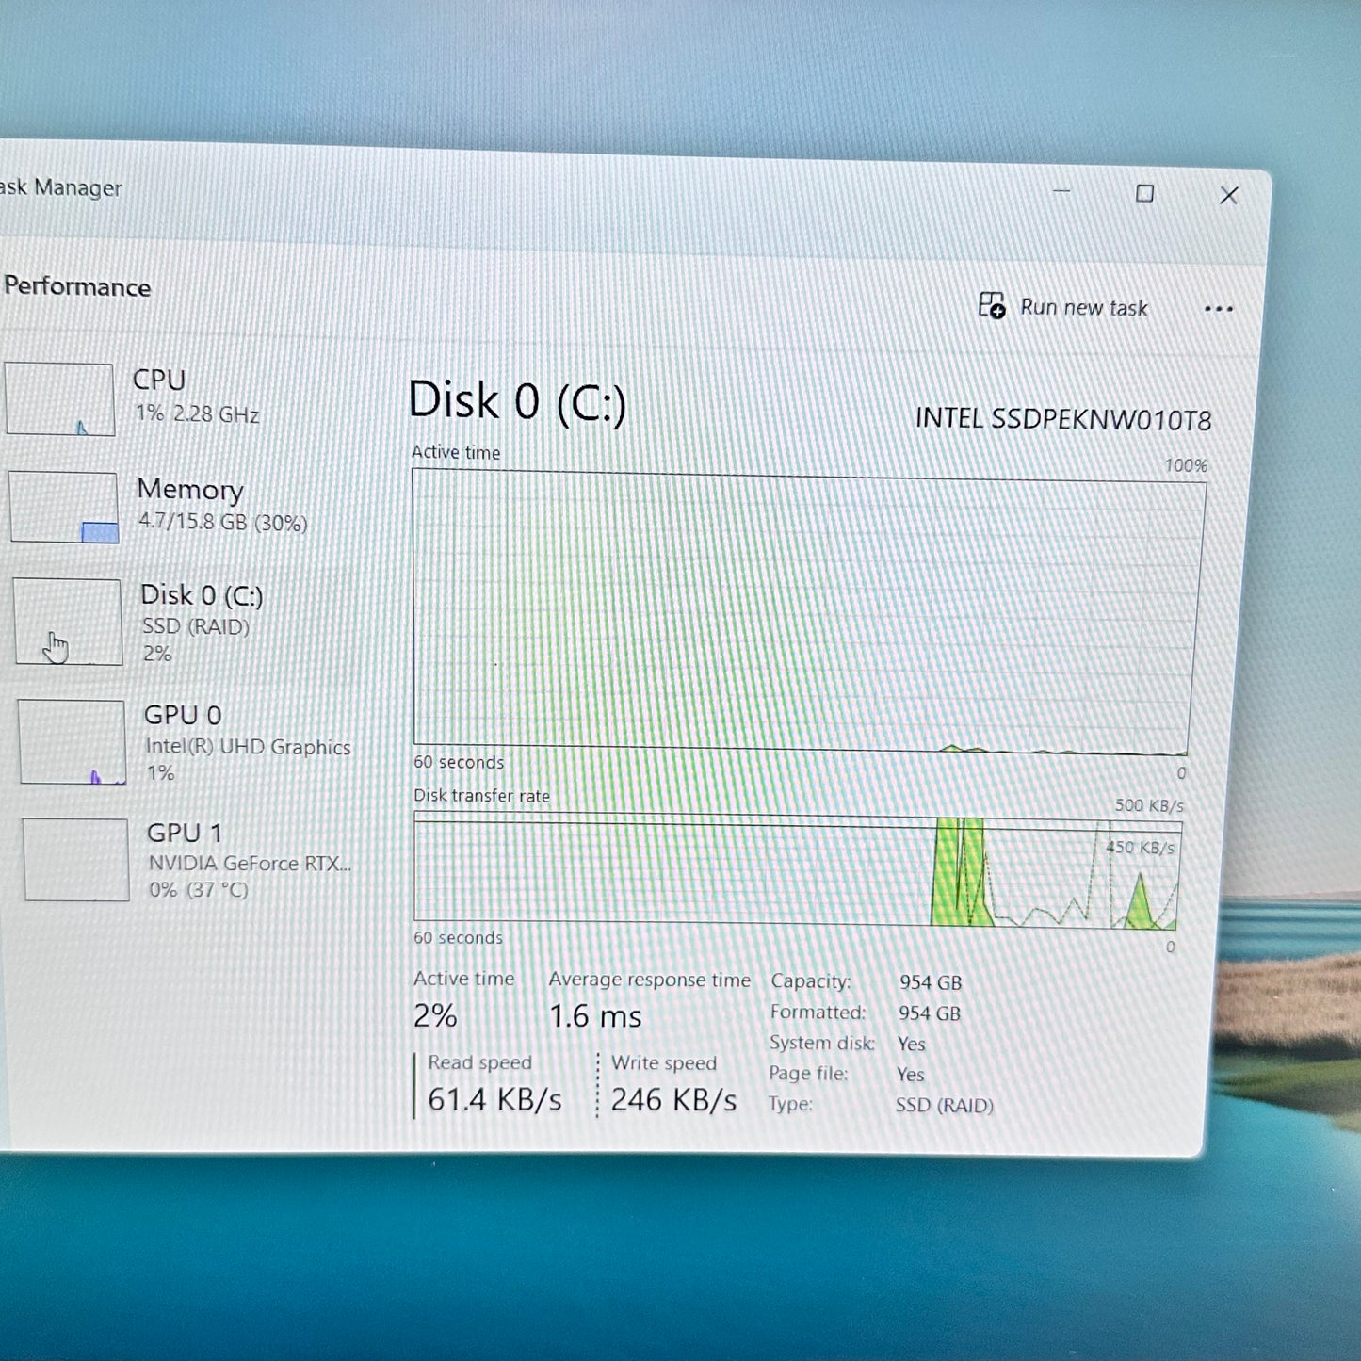1361x1361 pixels.
Task: Click the 1.6 ms response time value
Action: [595, 1016]
